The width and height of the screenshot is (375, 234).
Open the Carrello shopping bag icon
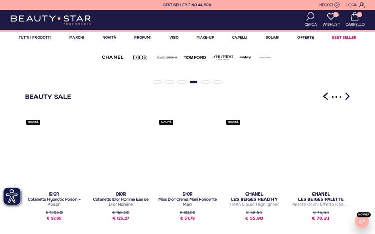click(355, 16)
